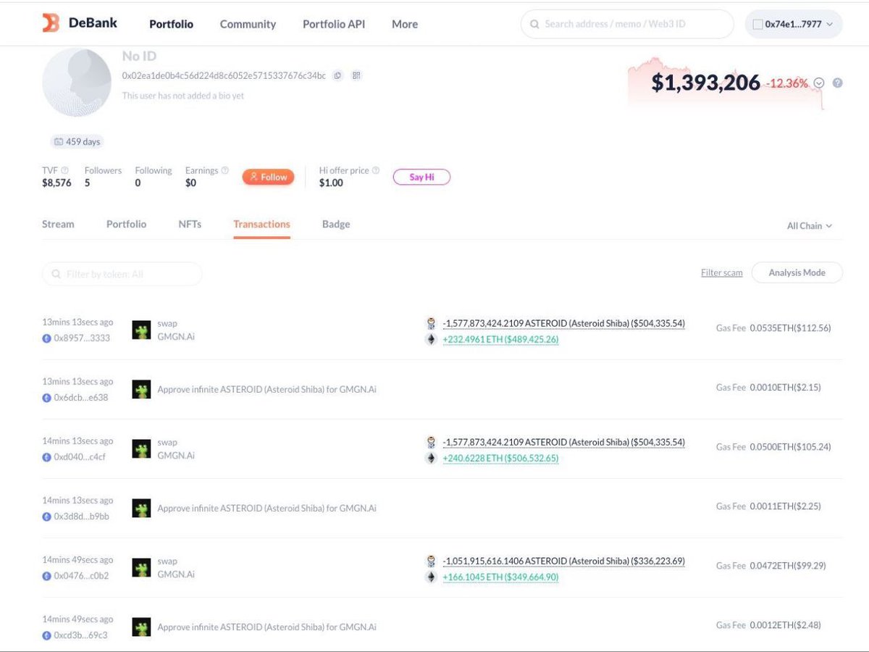Viewport: 869px width, 652px height.
Task: Click ETH icon next to +166.1045 ETH
Action: click(431, 577)
